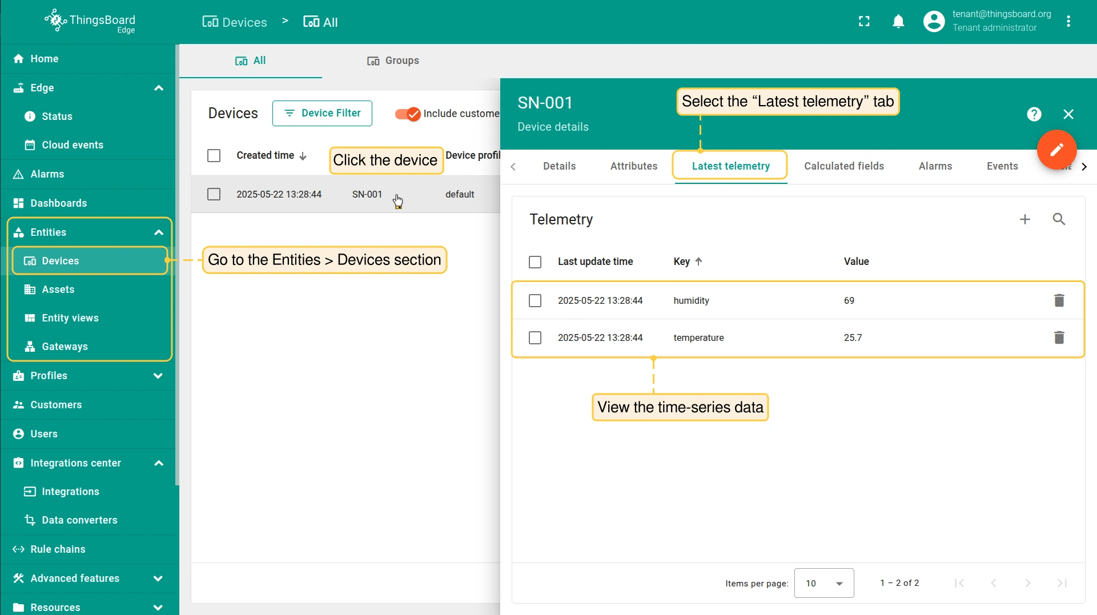Check the humidity row checkbox
This screenshot has height=615, width=1097.
[535, 300]
